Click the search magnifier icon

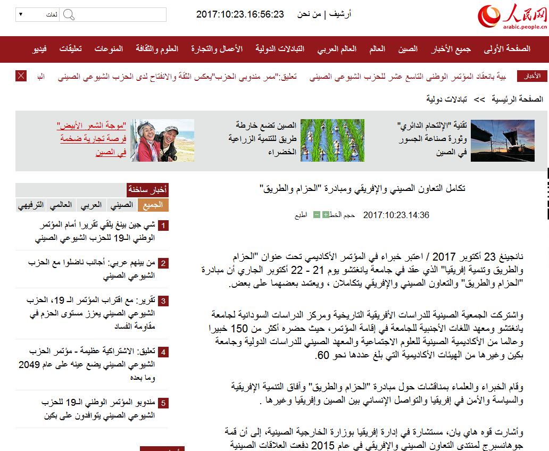[x=69, y=14]
